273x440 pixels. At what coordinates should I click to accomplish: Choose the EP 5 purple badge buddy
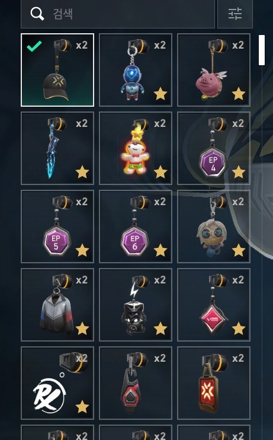[57, 227]
